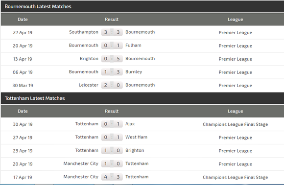Screen dimensions: 284x185
Task: Open Manchester City link in 20 Apr match
Action: click(81, 163)
